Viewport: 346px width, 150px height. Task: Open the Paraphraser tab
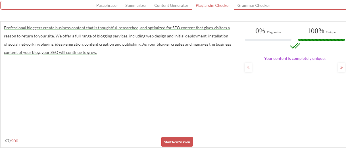click(107, 5)
